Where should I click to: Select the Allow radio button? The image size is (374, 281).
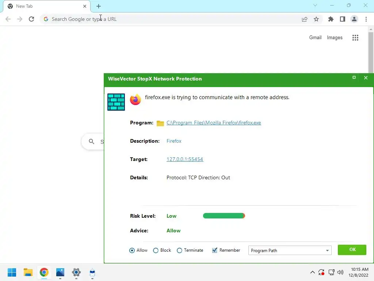132,250
